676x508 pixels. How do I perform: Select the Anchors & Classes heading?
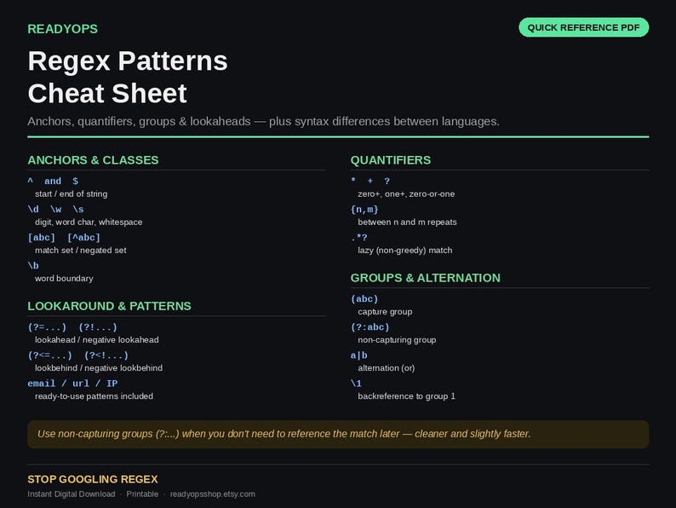click(x=93, y=160)
